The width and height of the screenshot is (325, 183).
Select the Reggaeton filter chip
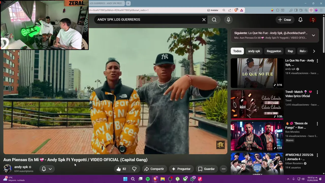coord(274,51)
